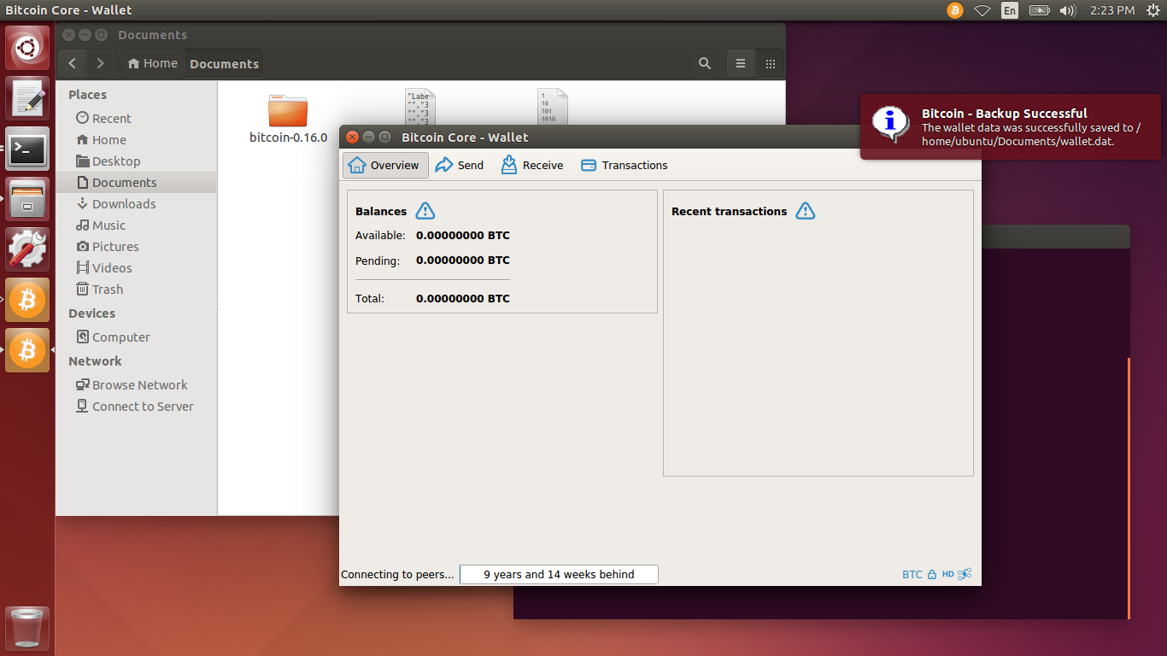Screen dimensions: 1167x656
Task: Switch Files to grid view
Action: tap(770, 63)
